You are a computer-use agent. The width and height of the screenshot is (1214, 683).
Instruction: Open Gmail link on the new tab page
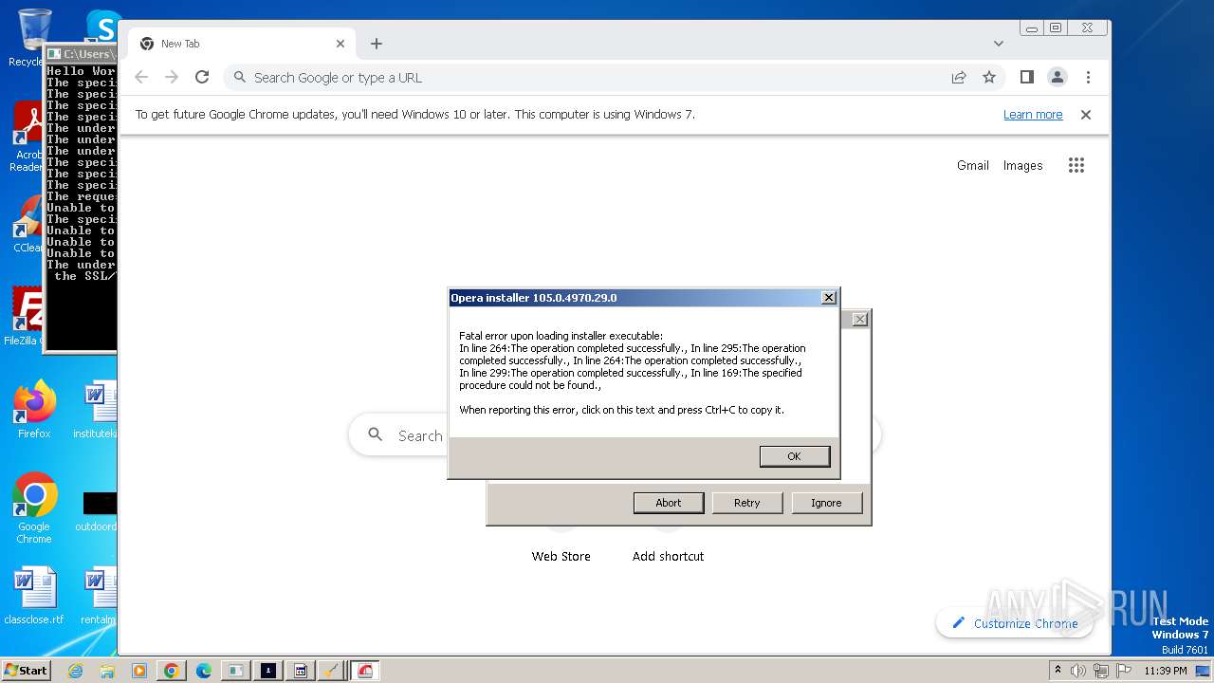coord(973,165)
